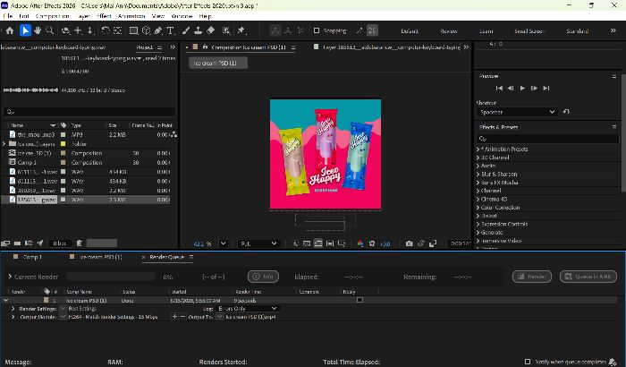Viewport: 626px width, 367px height.
Task: Click the label color swatch of Comp 1
Action: [x=63, y=162]
